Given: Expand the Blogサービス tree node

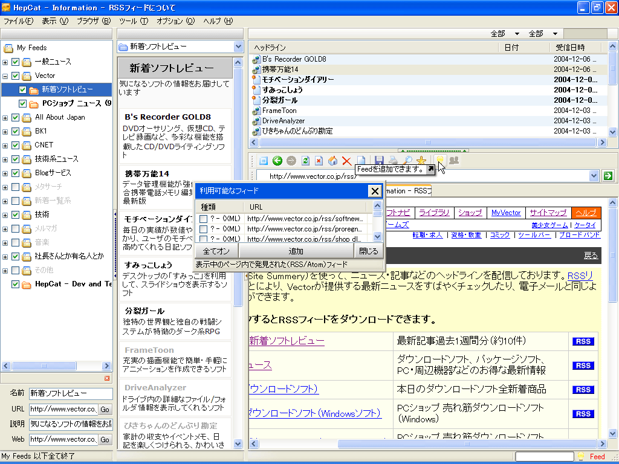Looking at the screenshot, I should [x=5, y=173].
